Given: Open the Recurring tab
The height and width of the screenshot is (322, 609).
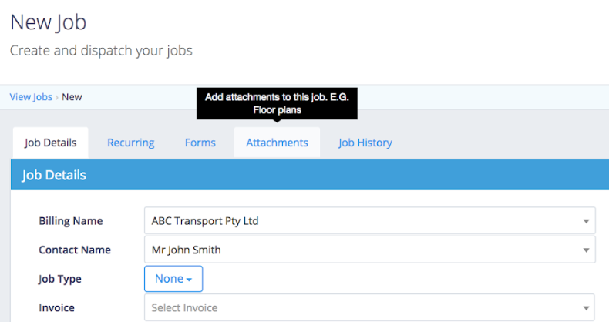Looking at the screenshot, I should point(131,143).
